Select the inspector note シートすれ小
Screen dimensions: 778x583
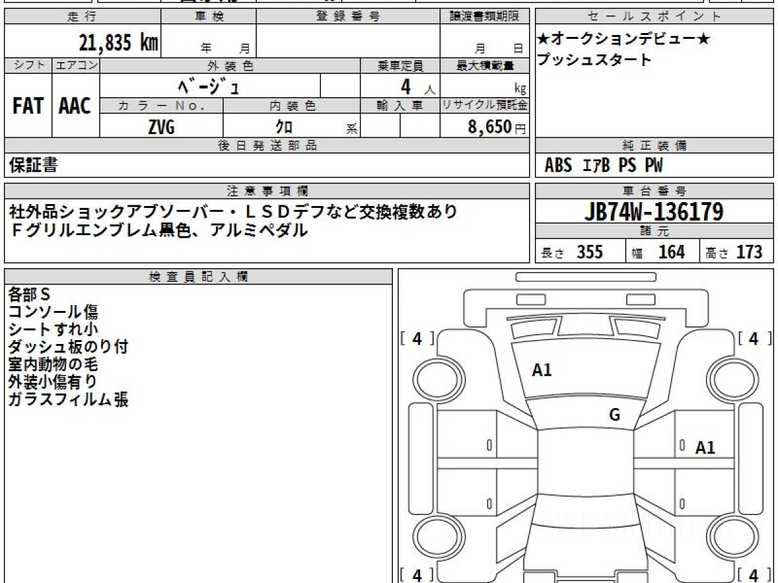coord(53,330)
